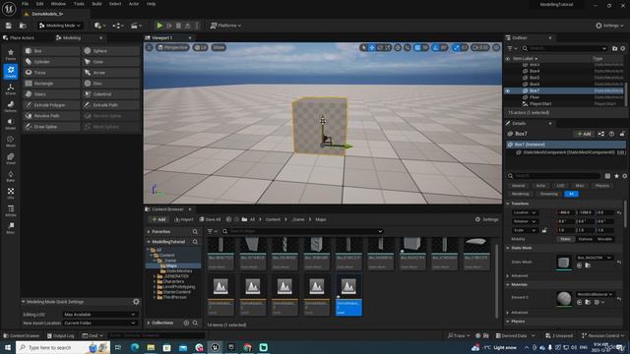Viewport: 630px width, 354px height.
Task: Open the Editing LOD dropdown
Action: pos(99,315)
